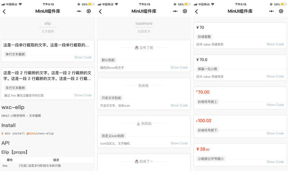288x173 pixels.
Task: Tap the icon beside 到底了~ text
Action: point(136,161)
